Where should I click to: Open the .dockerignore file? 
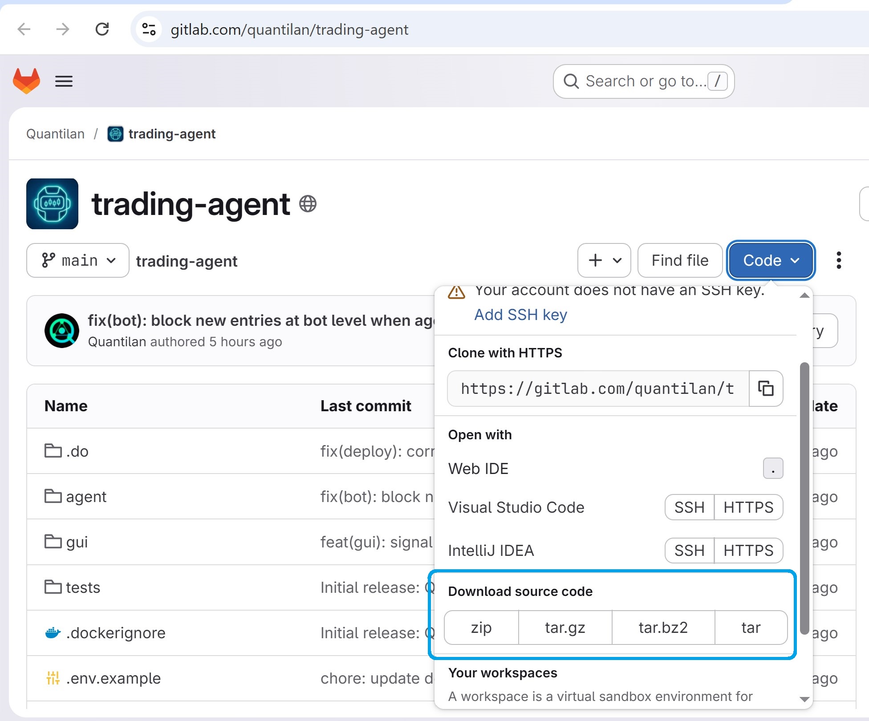click(x=116, y=633)
